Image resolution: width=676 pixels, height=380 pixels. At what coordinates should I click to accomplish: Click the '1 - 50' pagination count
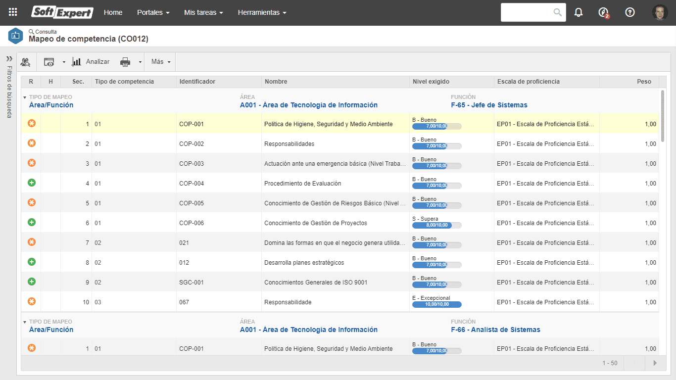point(610,363)
